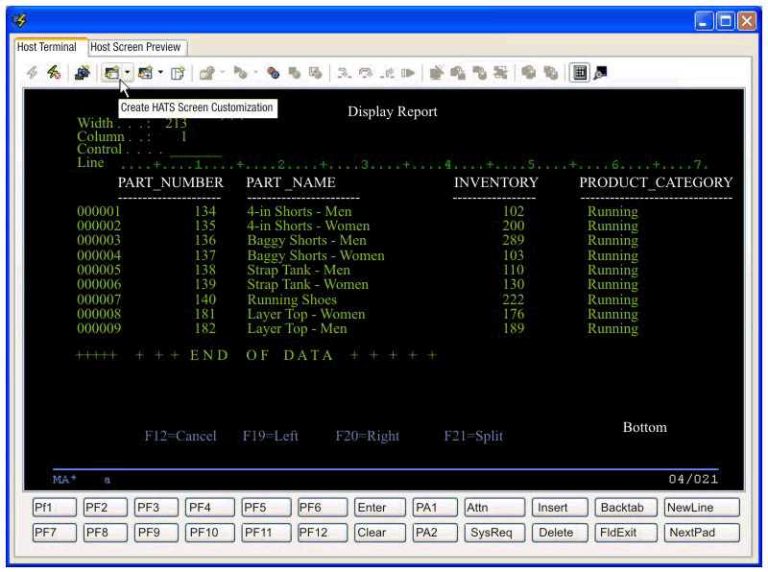Click the FldExit keypad button

626,533
